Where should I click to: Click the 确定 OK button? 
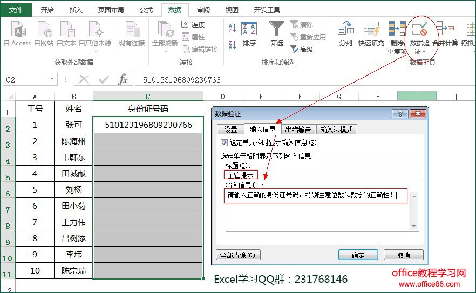pyautogui.click(x=358, y=255)
